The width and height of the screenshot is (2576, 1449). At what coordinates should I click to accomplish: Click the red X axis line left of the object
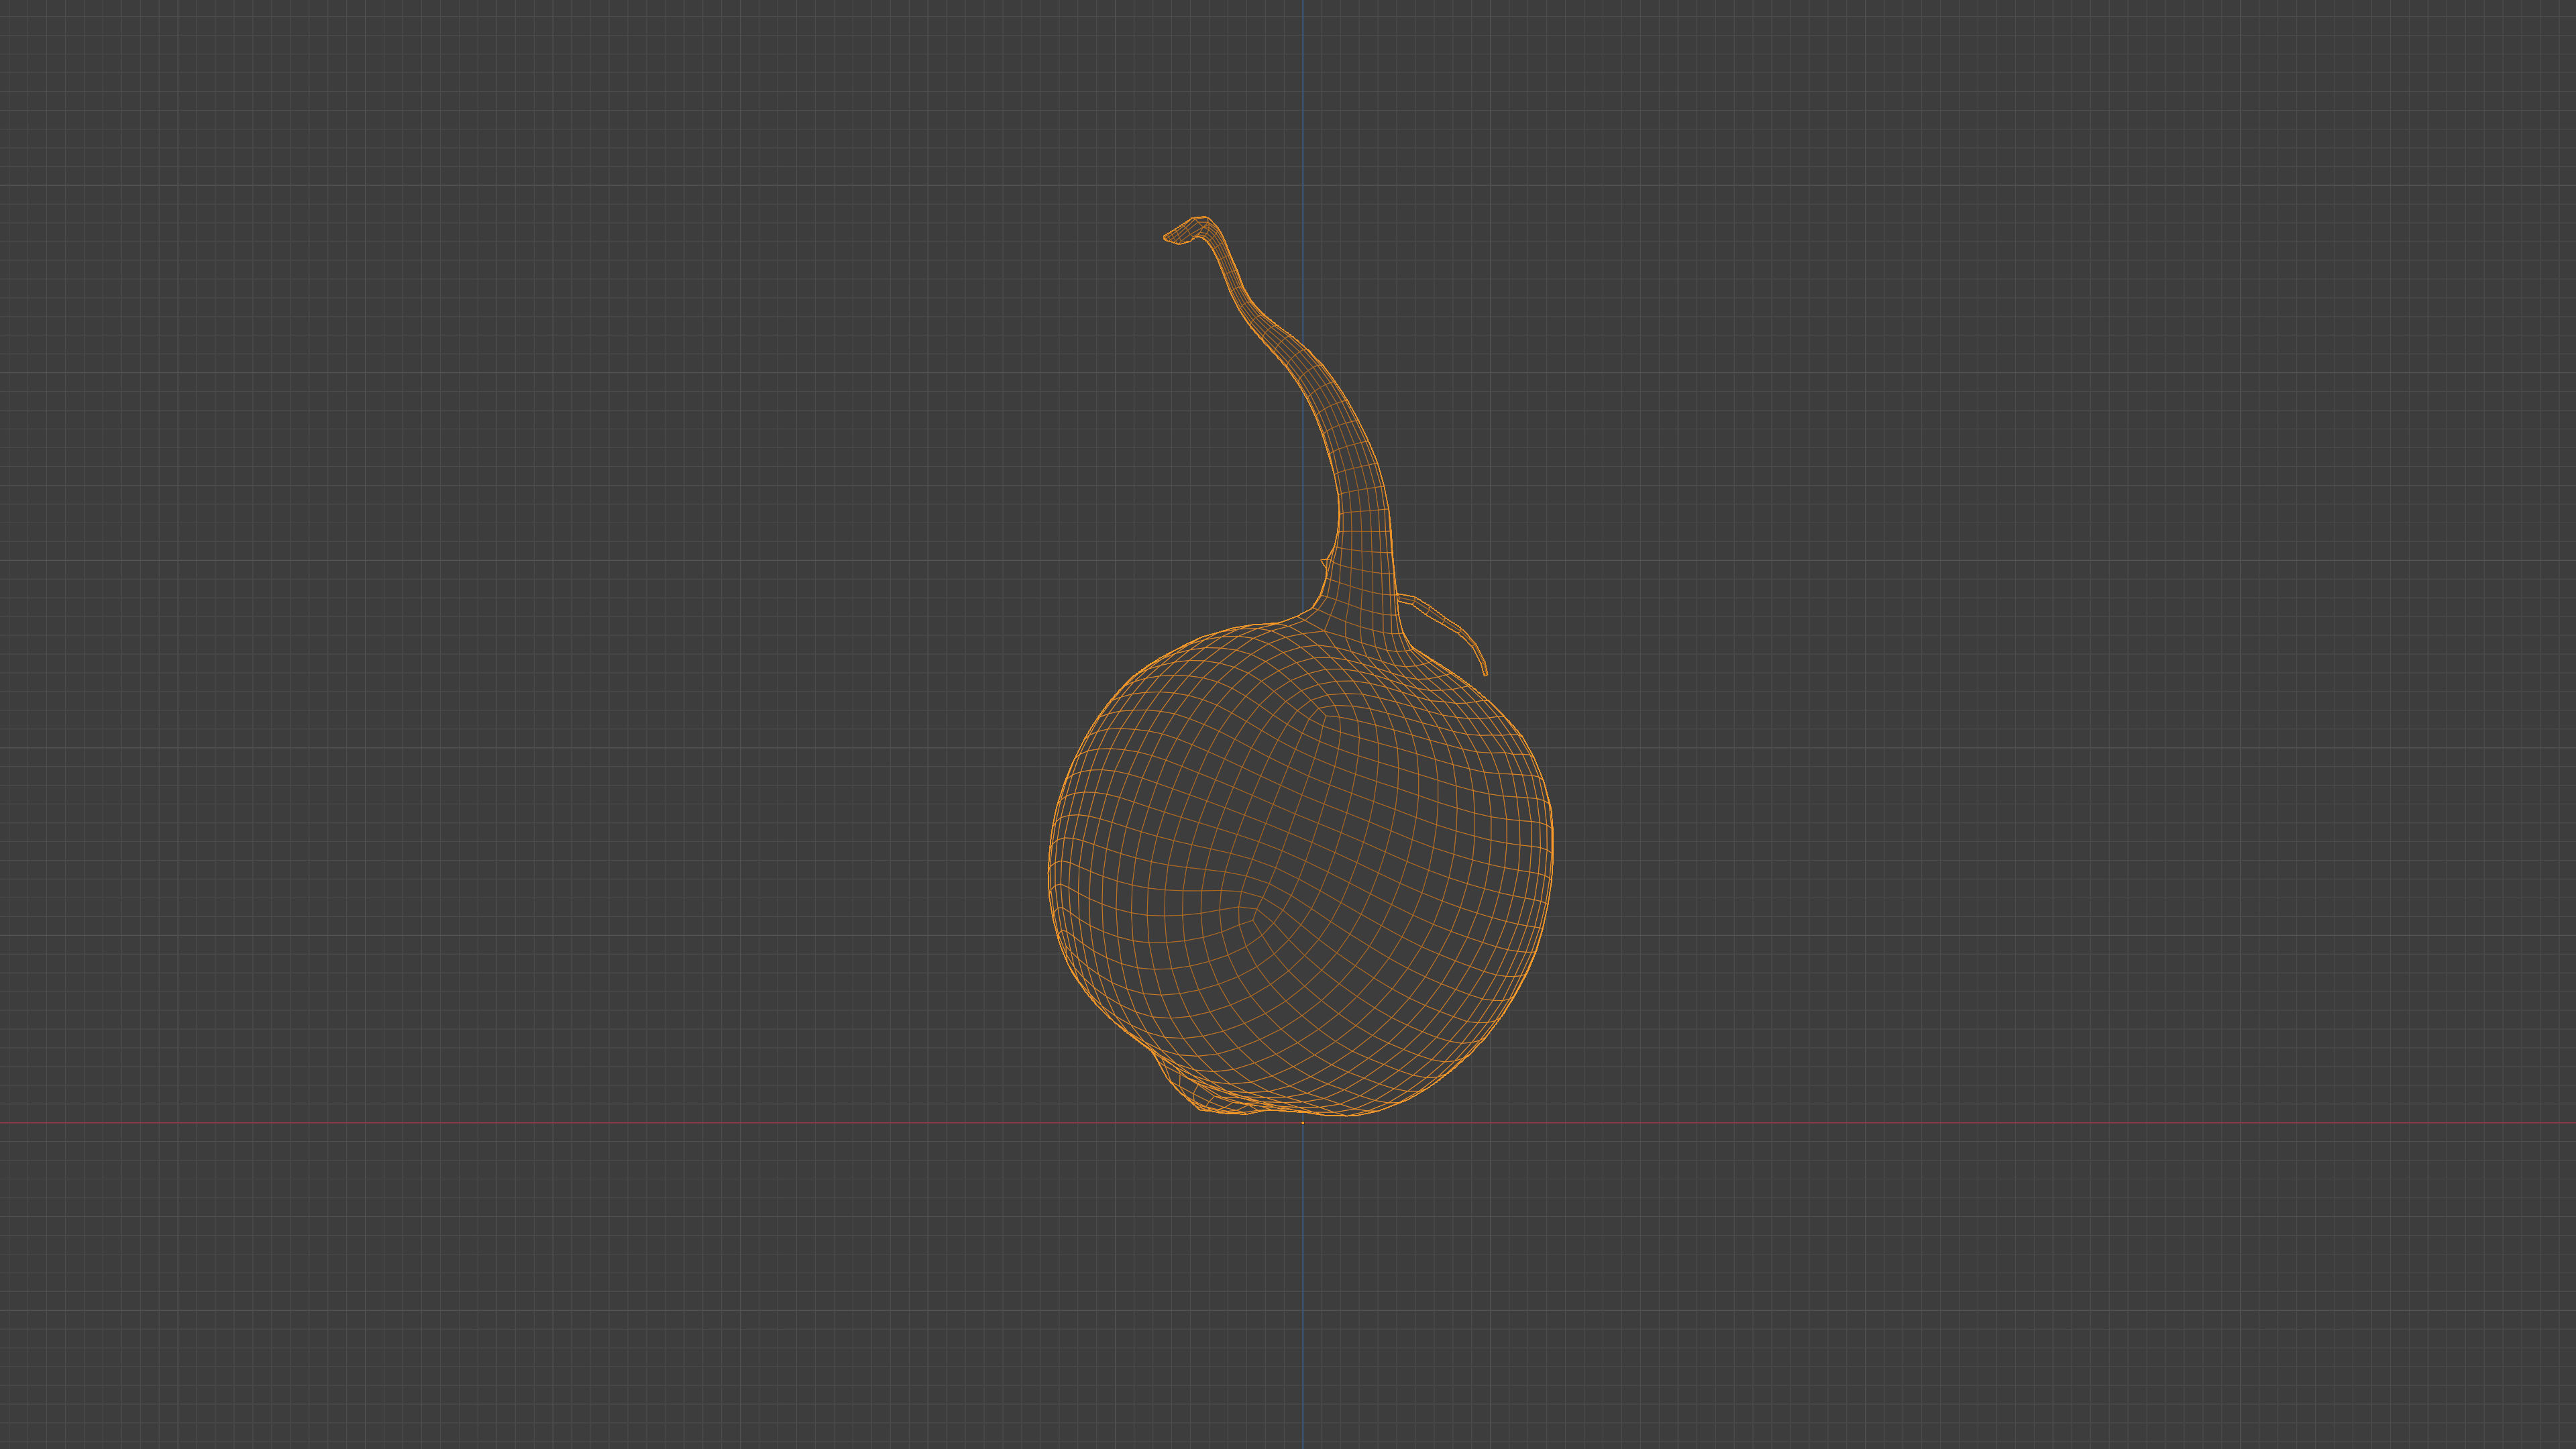(x=500, y=1123)
